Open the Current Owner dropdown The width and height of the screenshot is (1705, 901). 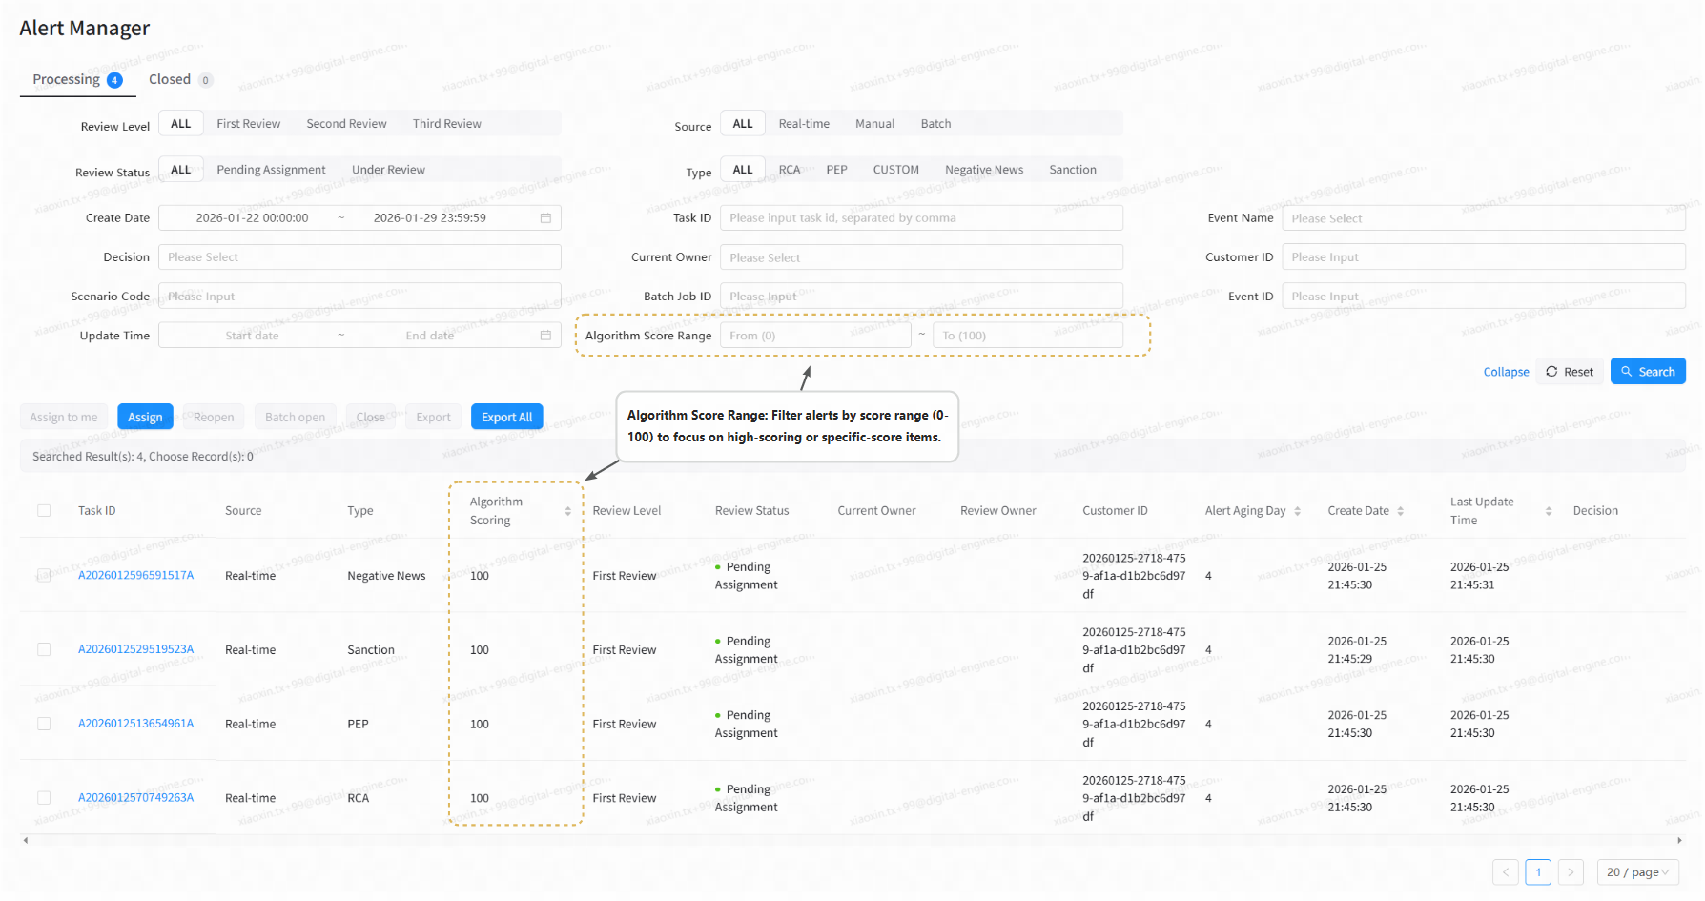[x=921, y=257]
